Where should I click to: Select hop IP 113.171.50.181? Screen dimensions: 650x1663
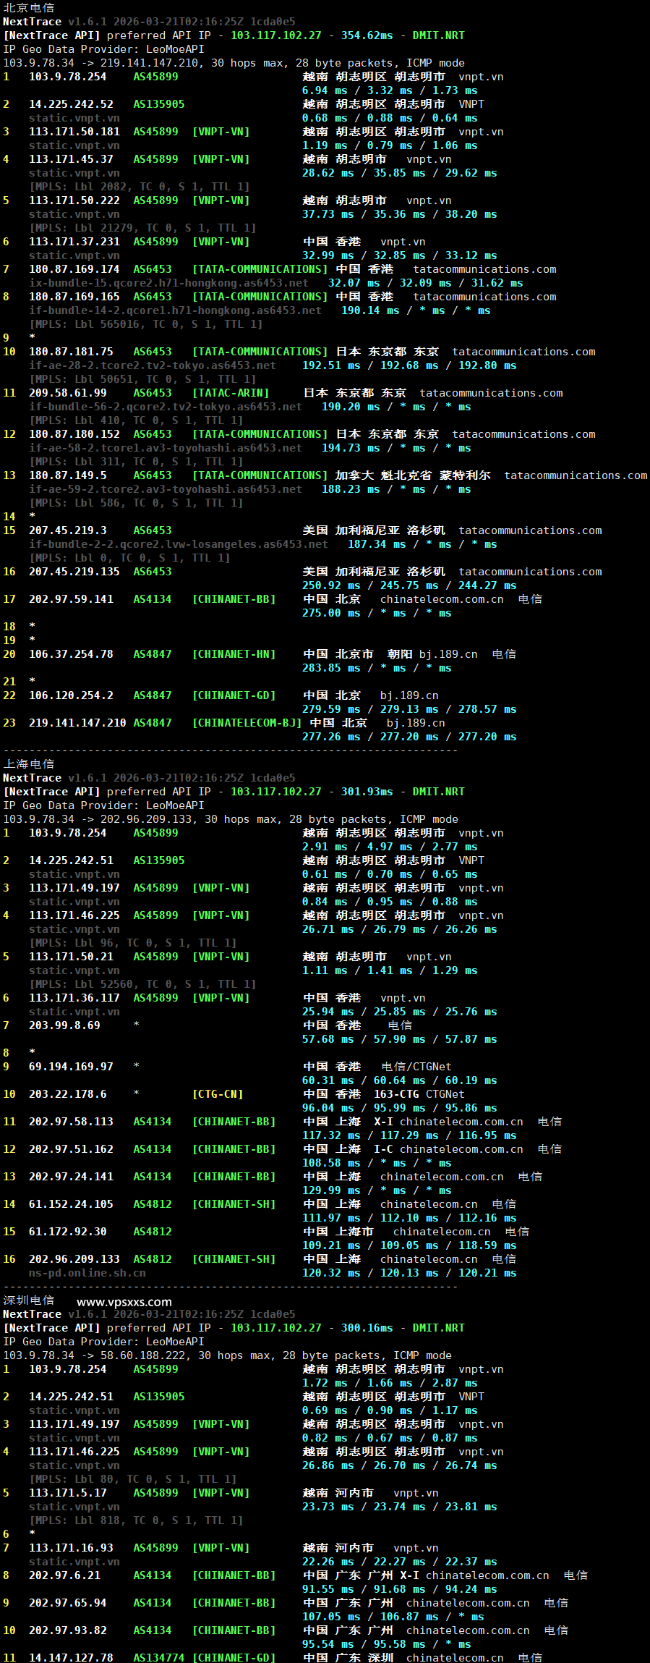coord(74,132)
